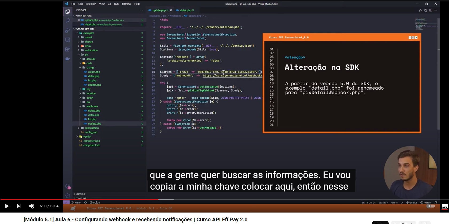This screenshot has width=449, height=224.
Task: Click Go Live in status bar
Action: pos(412,203)
